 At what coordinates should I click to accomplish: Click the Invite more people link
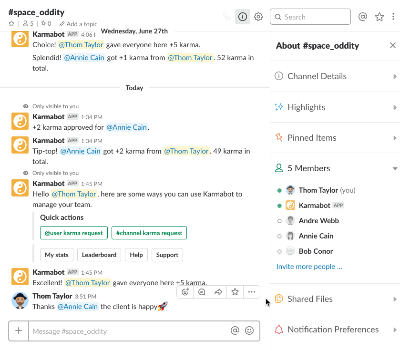tap(309, 266)
